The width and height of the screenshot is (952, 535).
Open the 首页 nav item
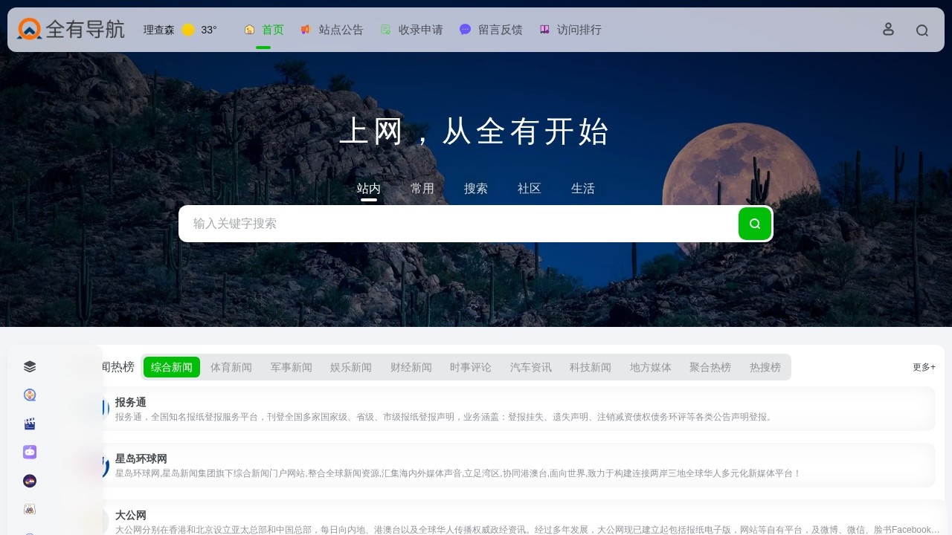click(x=264, y=30)
